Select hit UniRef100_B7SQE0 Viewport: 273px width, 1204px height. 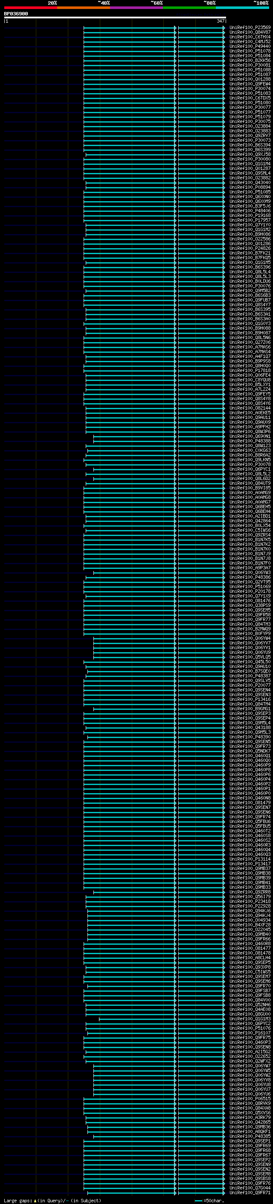[250, 671]
